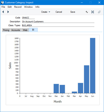Switch to the Accounts tab

point(16,30)
